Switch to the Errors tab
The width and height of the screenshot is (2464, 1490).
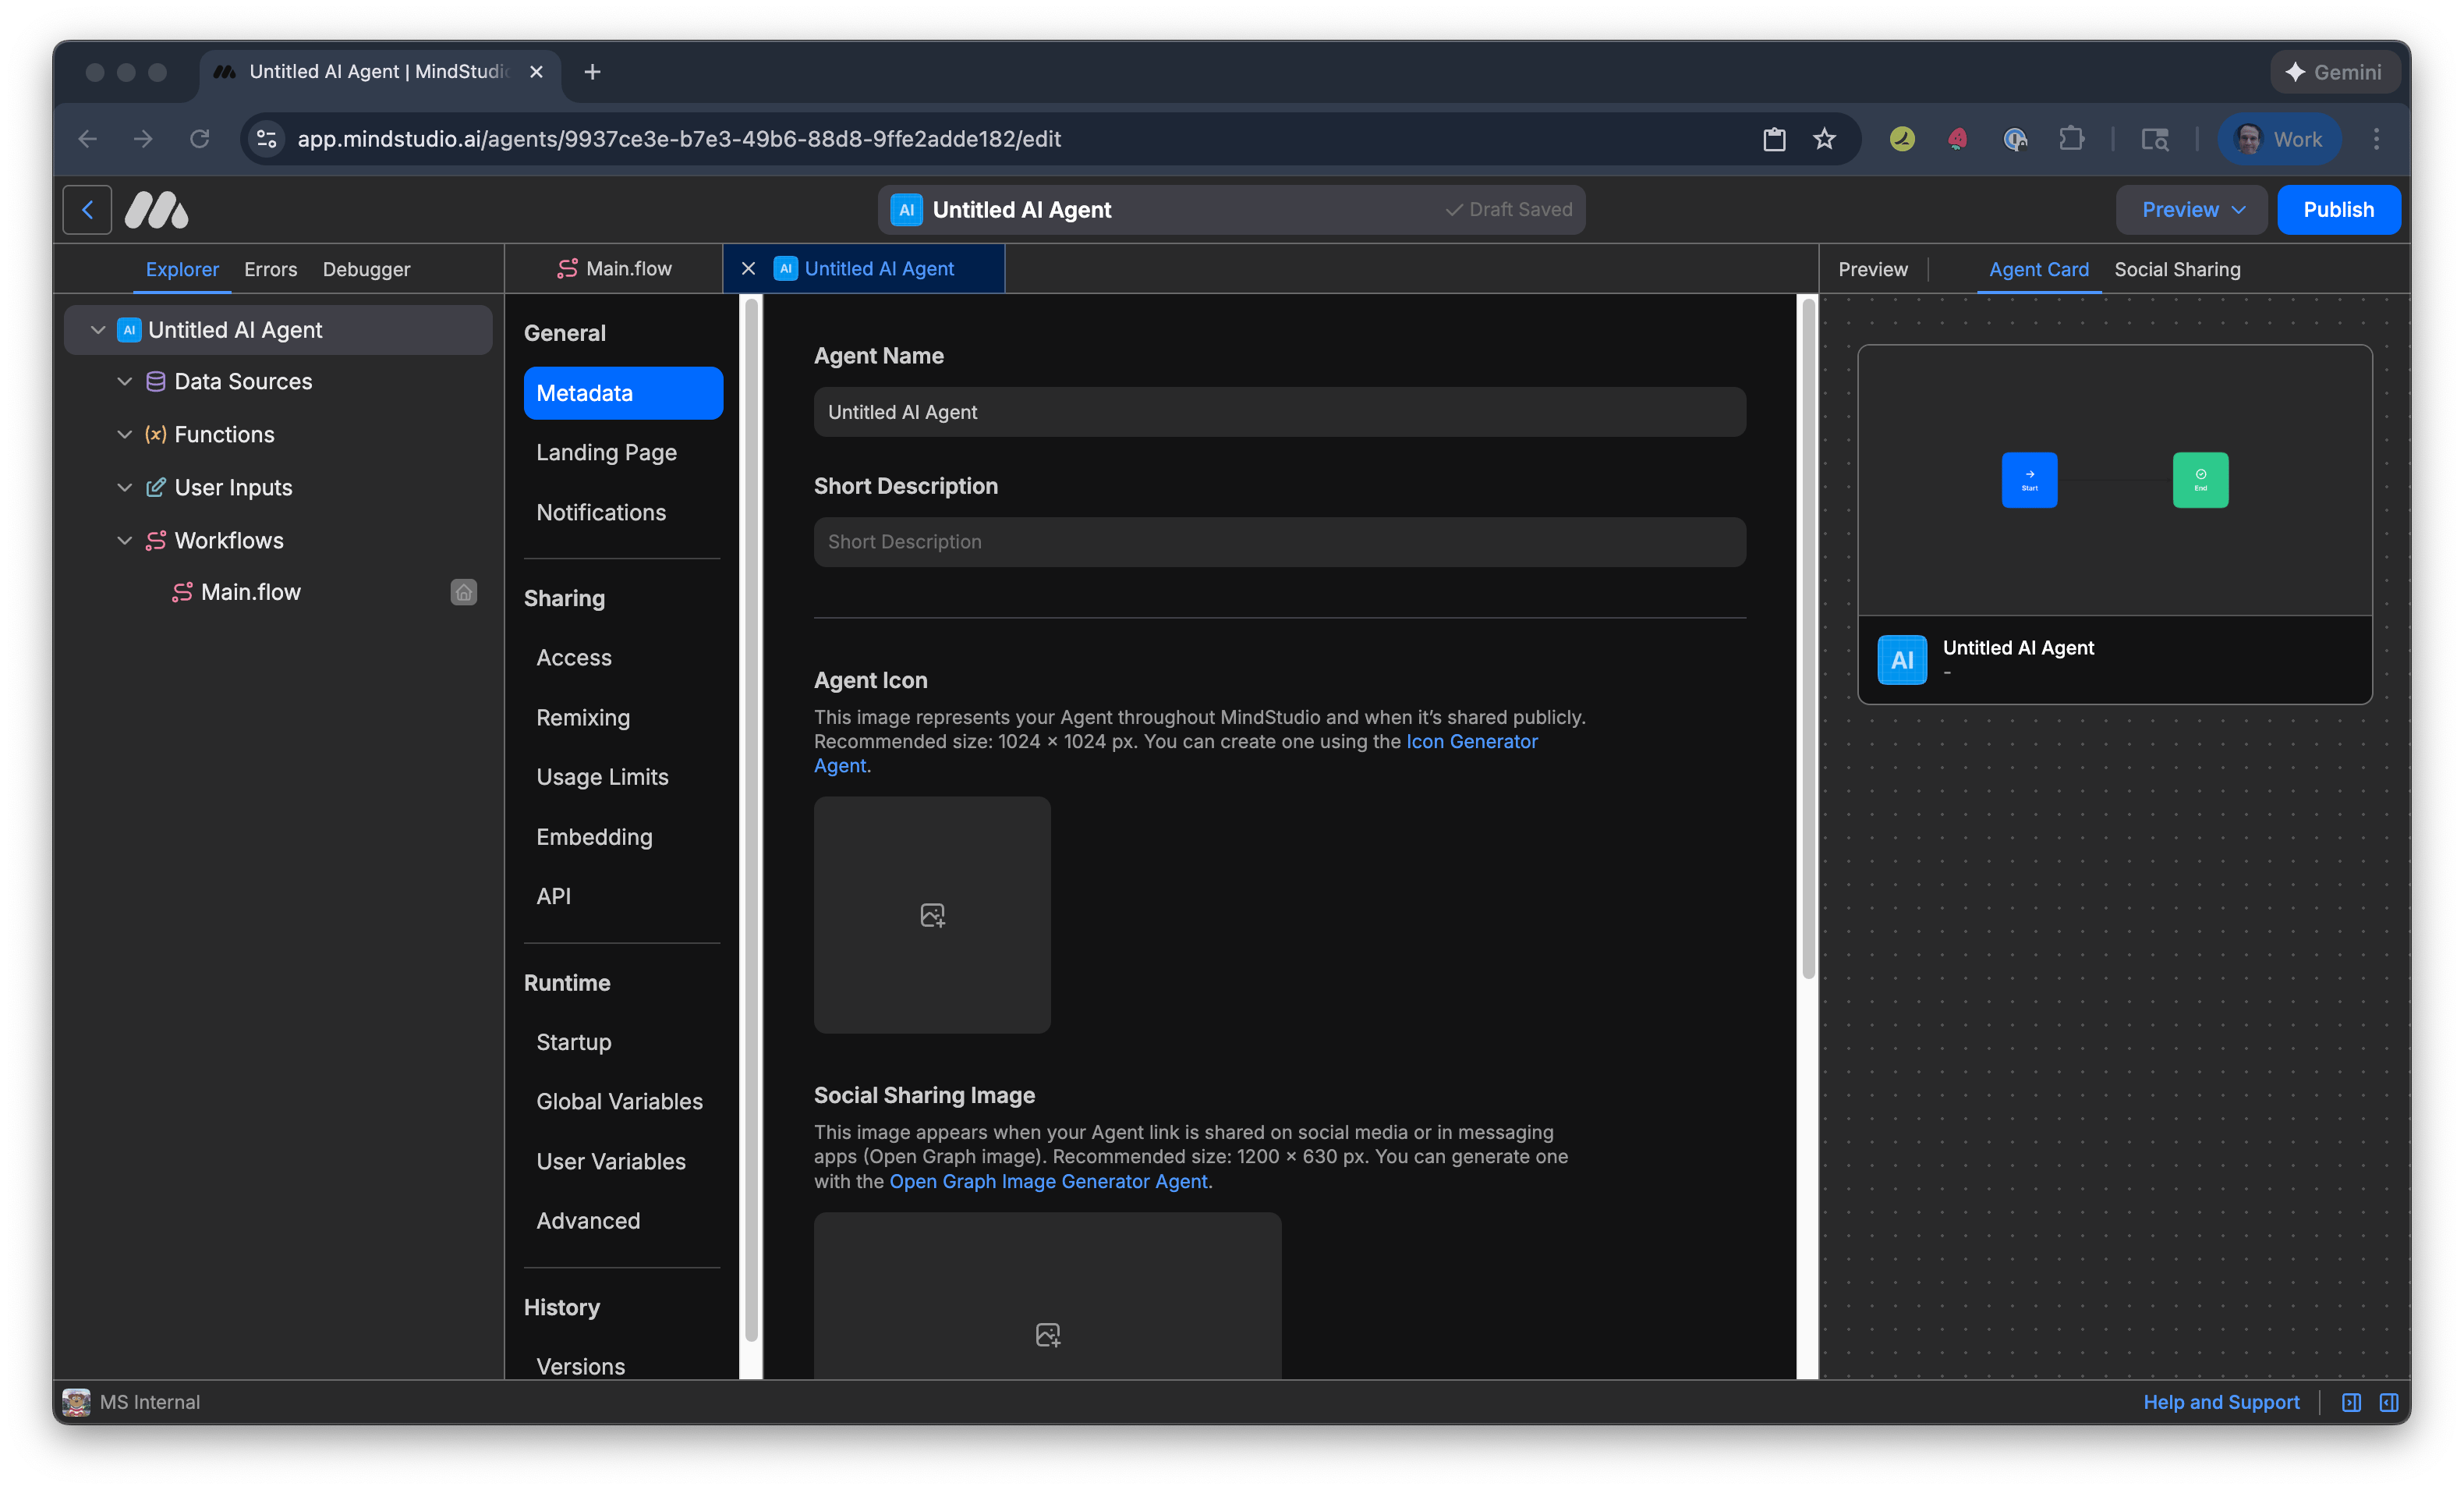point(270,269)
